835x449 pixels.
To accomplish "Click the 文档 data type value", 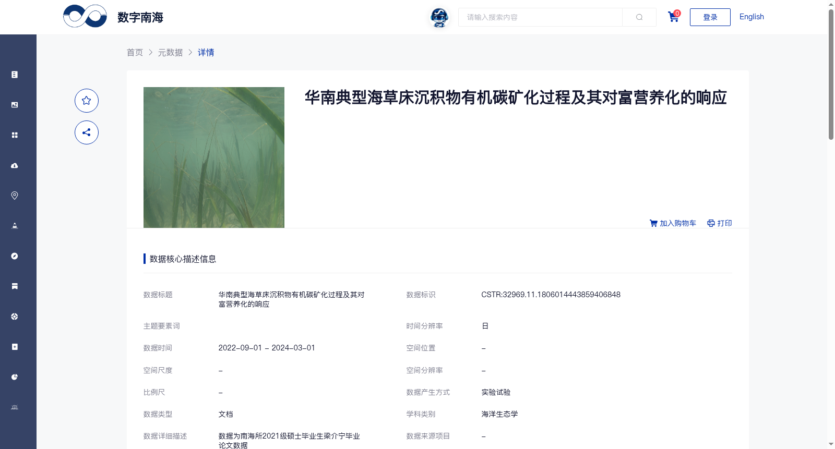I will click(x=225, y=414).
